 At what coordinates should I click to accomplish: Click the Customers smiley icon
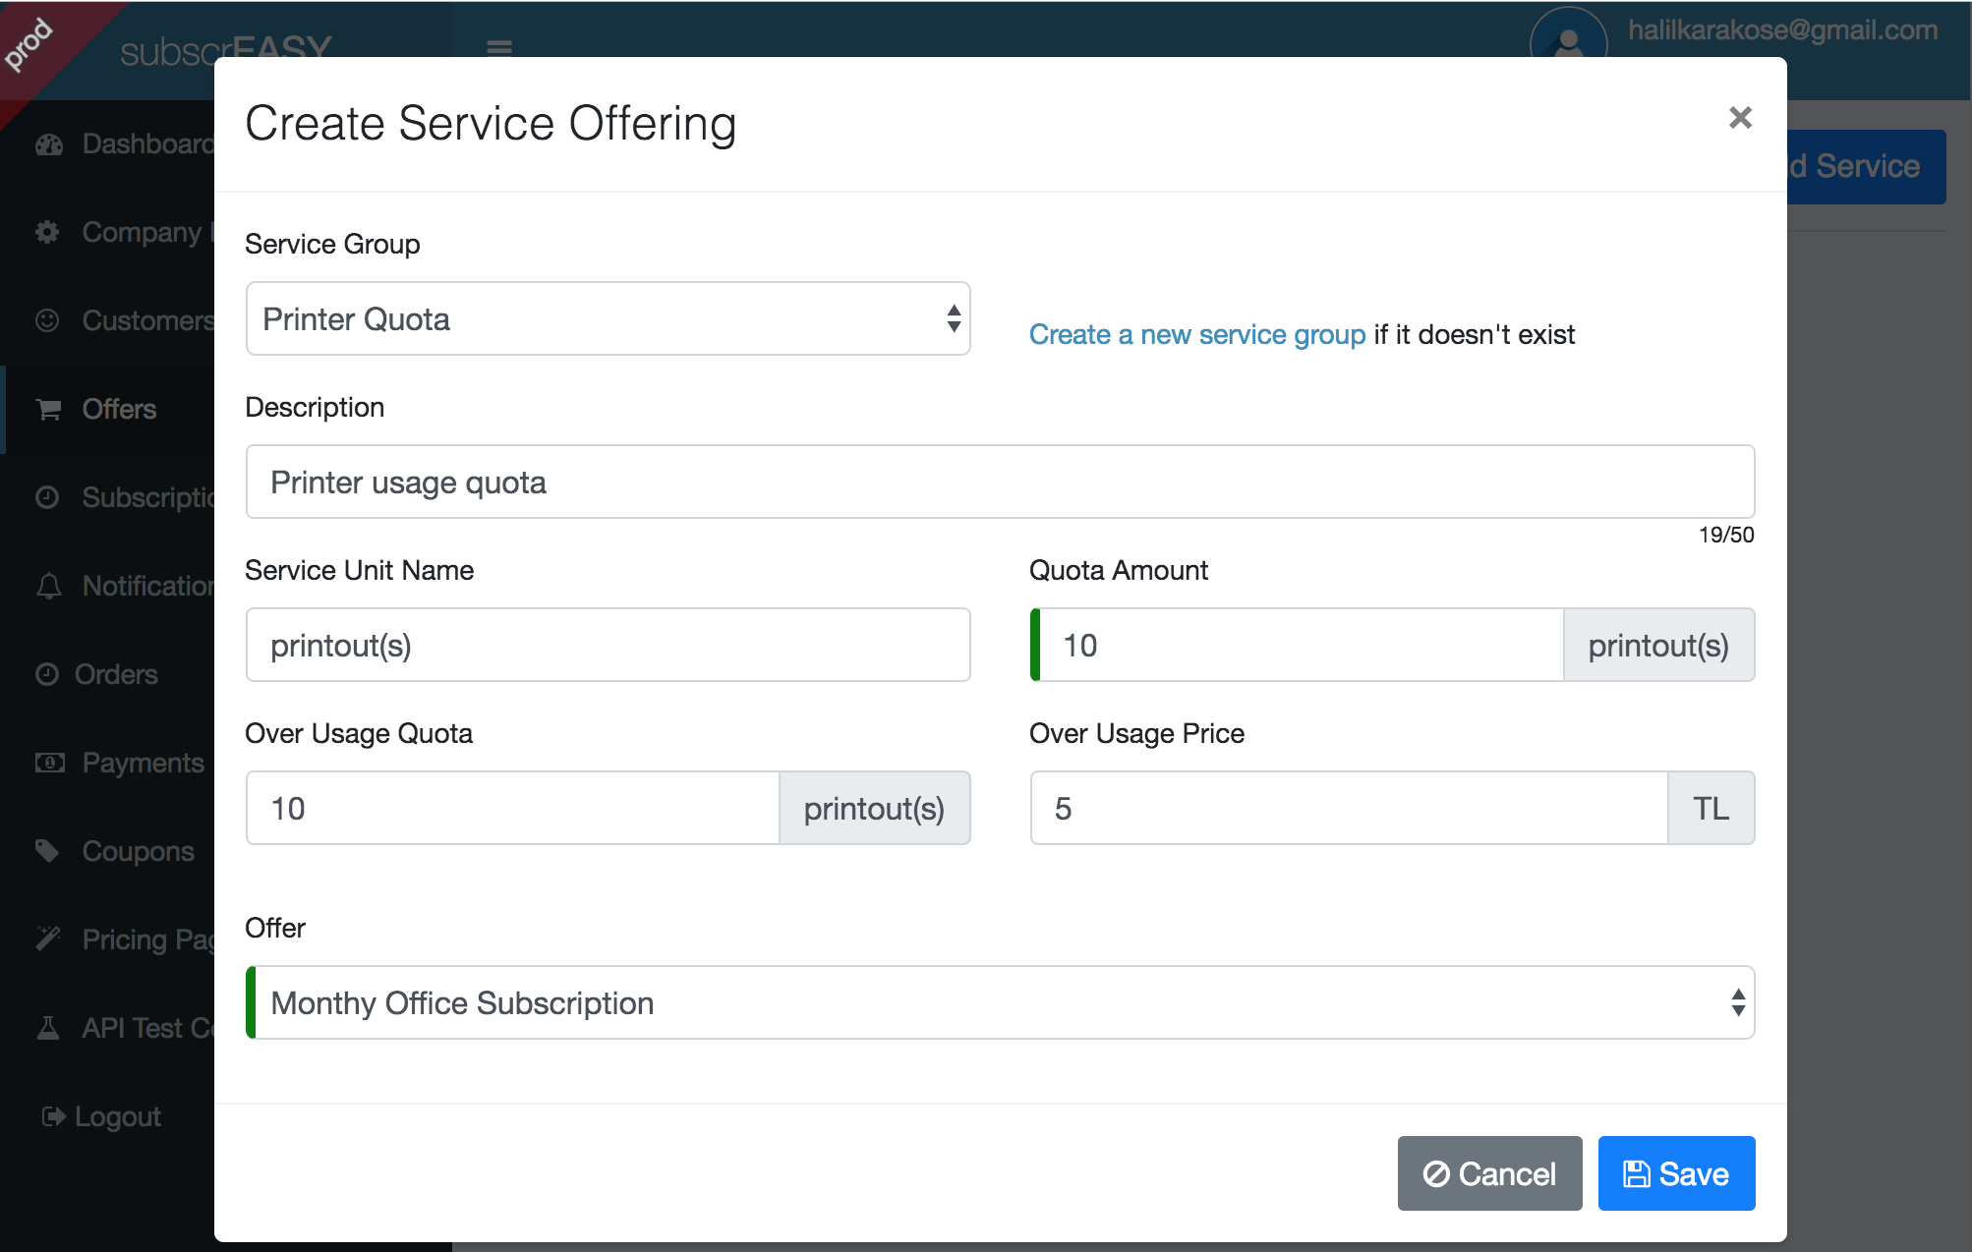pyautogui.click(x=47, y=320)
